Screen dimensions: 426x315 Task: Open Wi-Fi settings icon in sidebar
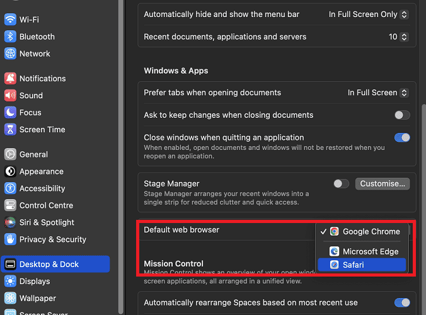[x=10, y=20]
